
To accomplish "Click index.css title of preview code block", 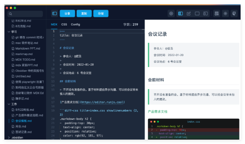I will pyautogui.click(x=193, y=122).
